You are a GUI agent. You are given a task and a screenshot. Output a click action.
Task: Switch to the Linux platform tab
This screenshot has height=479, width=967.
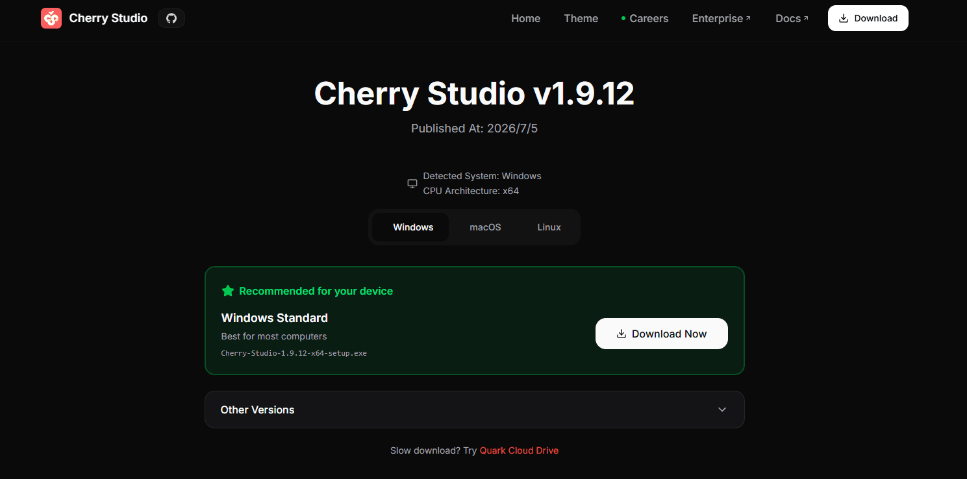[x=549, y=227]
